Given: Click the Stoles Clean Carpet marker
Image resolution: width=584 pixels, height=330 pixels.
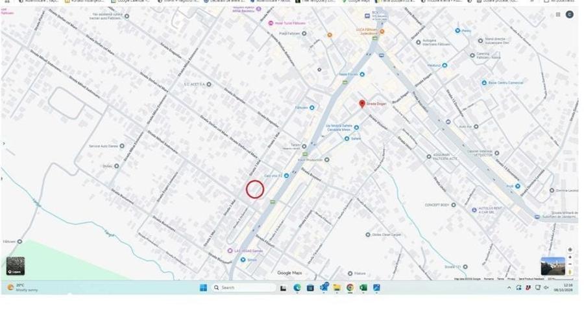Looking at the screenshot, I should [368, 235].
